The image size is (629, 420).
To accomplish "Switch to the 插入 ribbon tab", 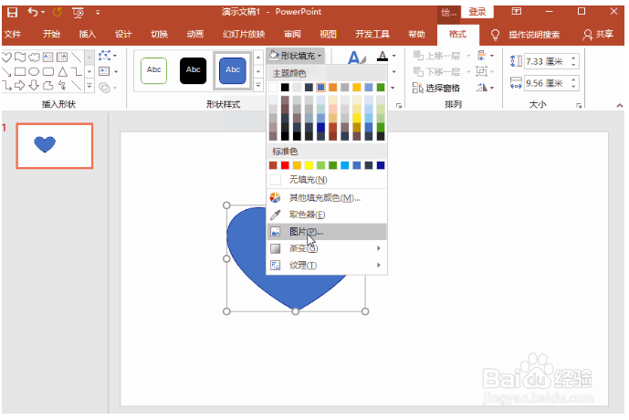I will [87, 34].
